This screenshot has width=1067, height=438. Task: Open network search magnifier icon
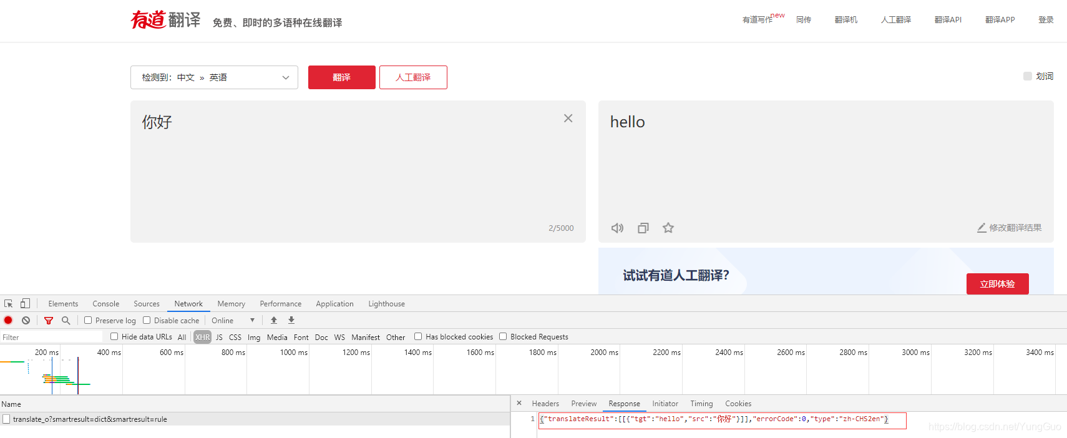pyautogui.click(x=66, y=320)
